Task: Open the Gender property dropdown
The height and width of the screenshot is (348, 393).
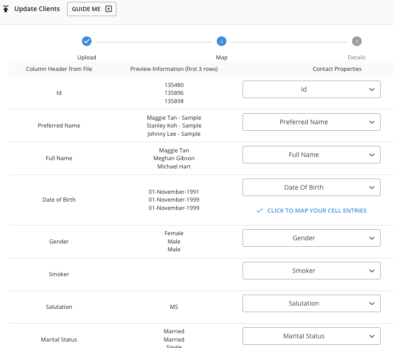Action: click(x=311, y=238)
